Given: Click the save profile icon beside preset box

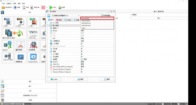Looking at the screenshot, I should click(49, 16).
